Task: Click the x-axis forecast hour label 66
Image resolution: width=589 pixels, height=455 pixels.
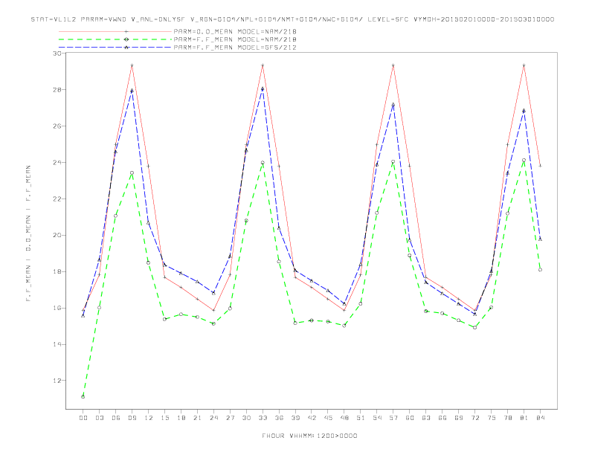Action: click(442, 418)
